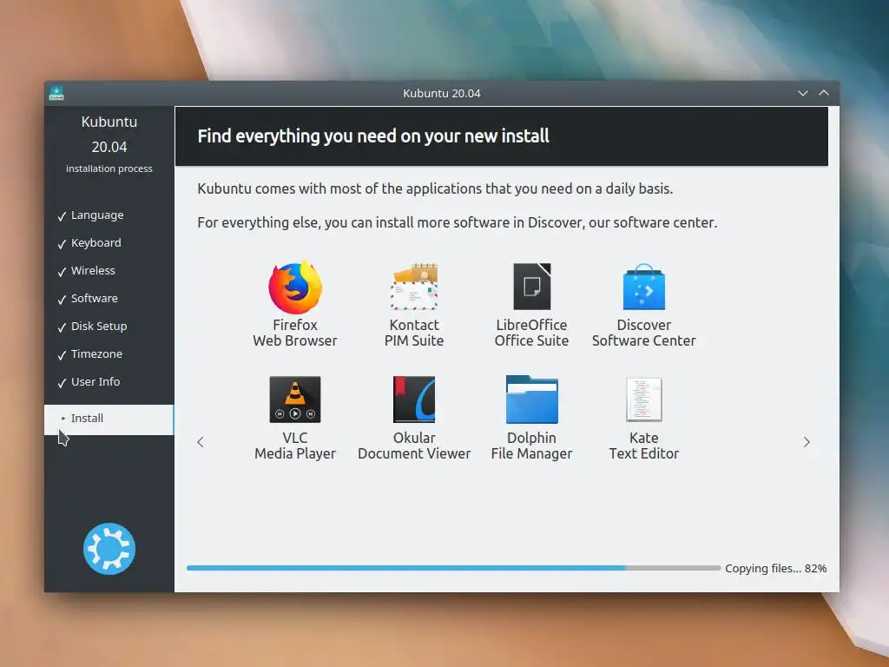Select the Language step in sidebar

tap(90, 215)
